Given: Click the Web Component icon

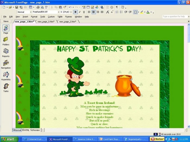Looking at the screenshot, I should click(x=84, y=7).
